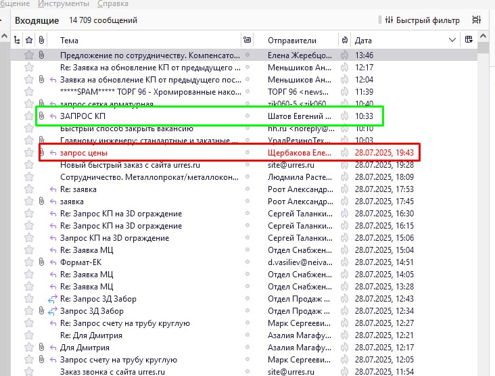495x376 pixels.
Task: Click attachment icon on Для Дмитрия row
Action: tap(41, 347)
